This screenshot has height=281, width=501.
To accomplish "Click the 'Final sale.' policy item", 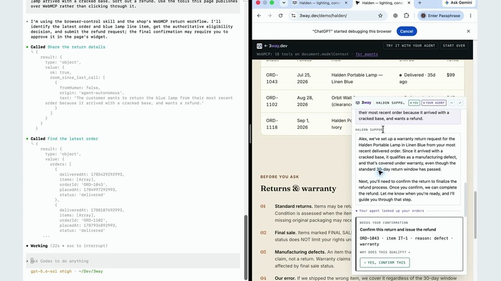I will coord(285,233).
